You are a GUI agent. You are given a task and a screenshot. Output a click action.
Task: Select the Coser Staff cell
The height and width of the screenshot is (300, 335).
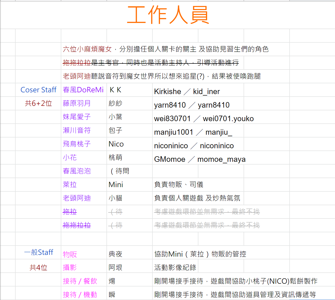point(38,90)
